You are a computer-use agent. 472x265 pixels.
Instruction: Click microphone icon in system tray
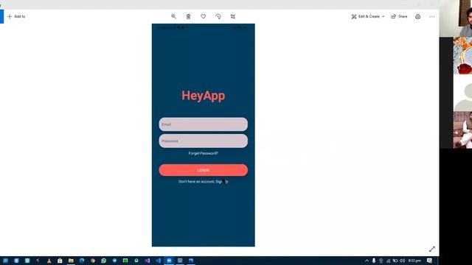point(374,261)
